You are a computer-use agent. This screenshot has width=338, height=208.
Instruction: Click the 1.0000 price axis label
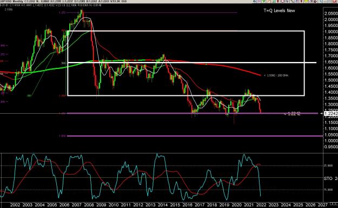(331, 141)
